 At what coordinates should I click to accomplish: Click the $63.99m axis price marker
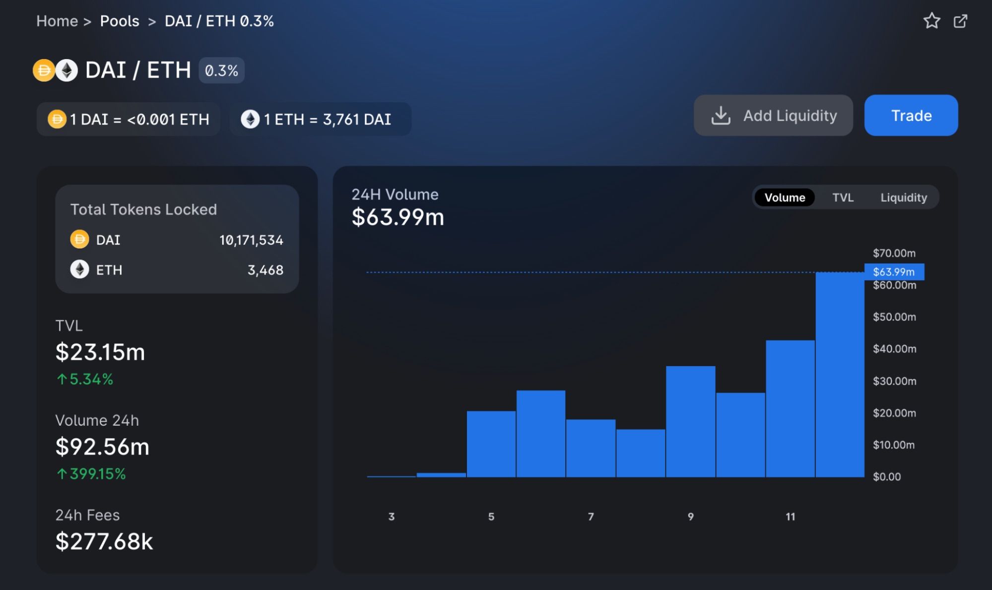pyautogui.click(x=894, y=272)
